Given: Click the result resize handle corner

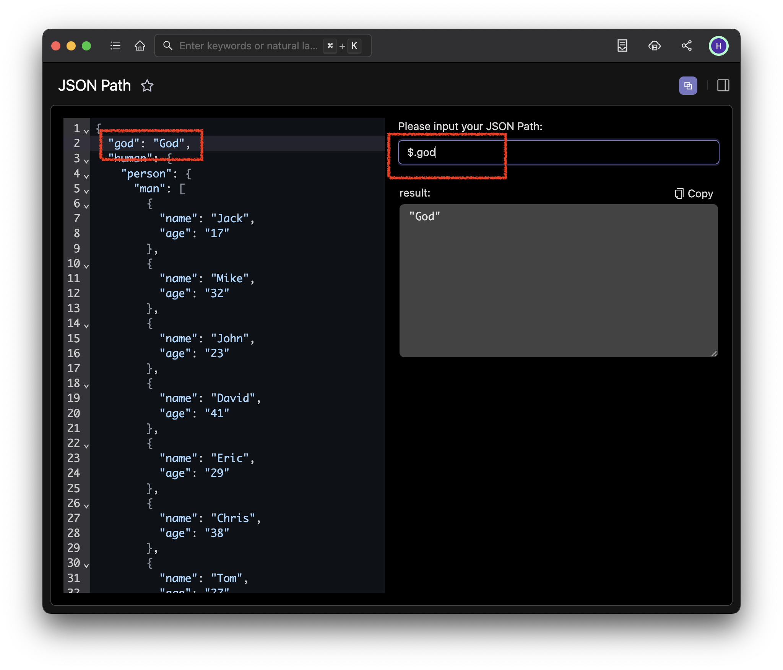Looking at the screenshot, I should pyautogui.click(x=714, y=353).
